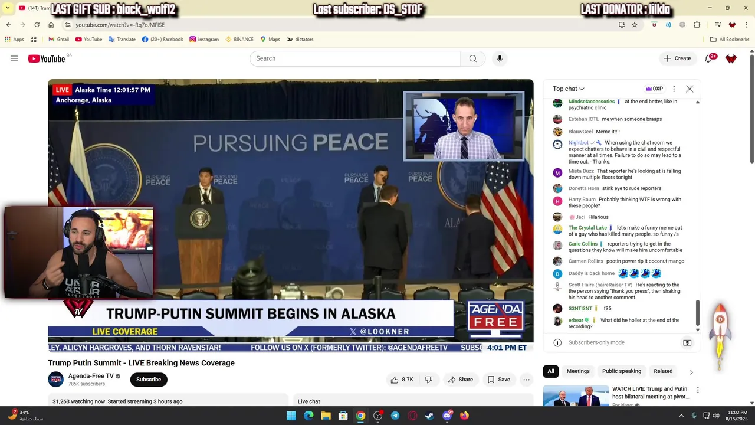
Task: Open the Gmail bookmark
Action: (58, 39)
